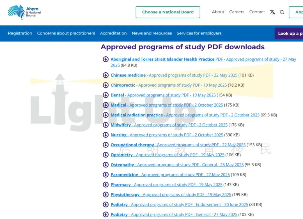This screenshot has width=303, height=219.
Task: Open Choose a National Board selector
Action: tap(168, 12)
